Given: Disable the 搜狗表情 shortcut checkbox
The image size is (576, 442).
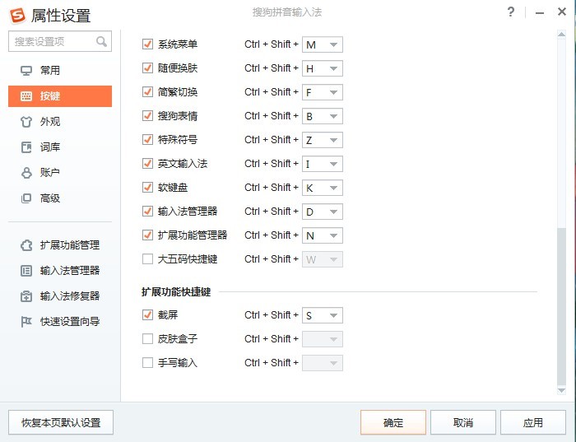Looking at the screenshot, I should 147,116.
